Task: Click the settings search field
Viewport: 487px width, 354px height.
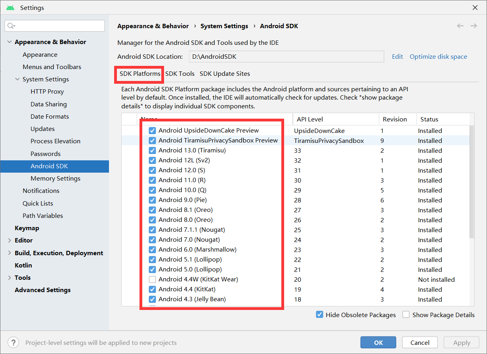Action: pyautogui.click(x=55, y=26)
